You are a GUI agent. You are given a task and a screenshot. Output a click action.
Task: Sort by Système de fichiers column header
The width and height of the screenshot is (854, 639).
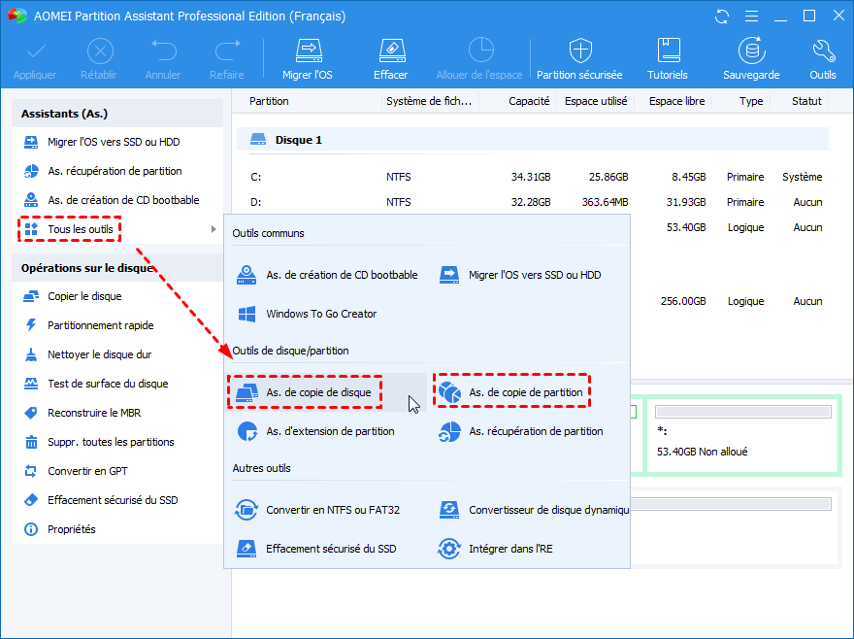pyautogui.click(x=429, y=101)
